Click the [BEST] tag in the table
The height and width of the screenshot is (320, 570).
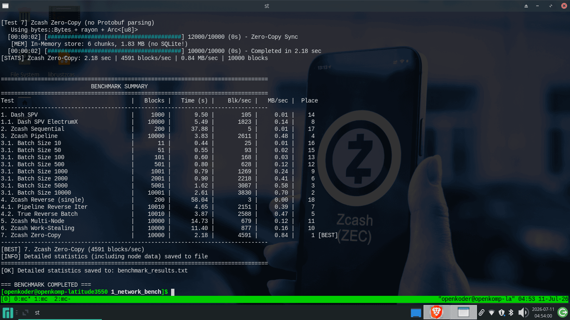328,235
